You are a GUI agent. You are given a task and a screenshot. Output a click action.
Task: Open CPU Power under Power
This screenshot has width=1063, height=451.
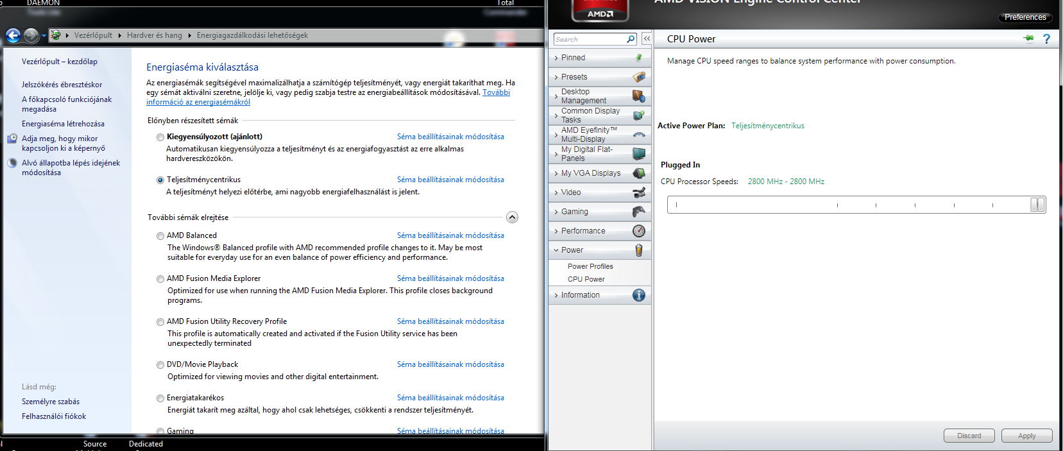[x=586, y=279]
